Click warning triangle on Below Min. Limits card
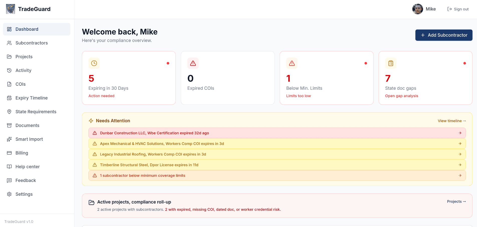Screen dimensions: 477x227 292,63
